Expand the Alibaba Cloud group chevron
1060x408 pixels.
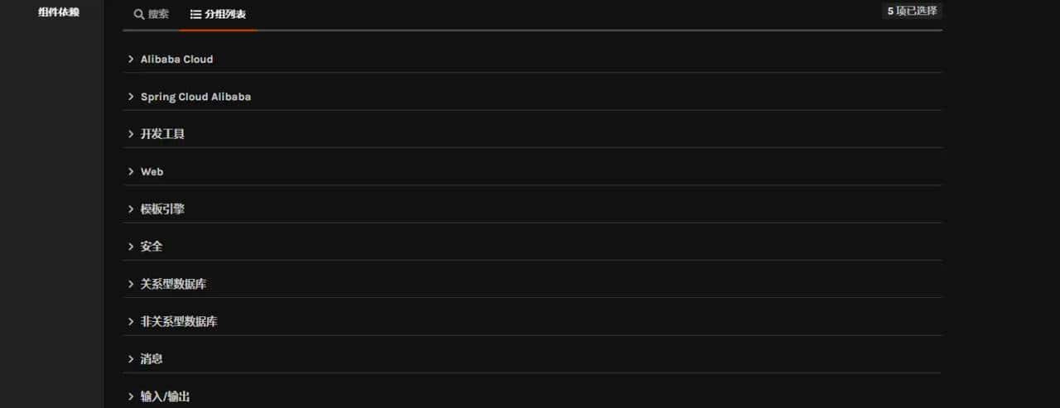[x=131, y=59]
